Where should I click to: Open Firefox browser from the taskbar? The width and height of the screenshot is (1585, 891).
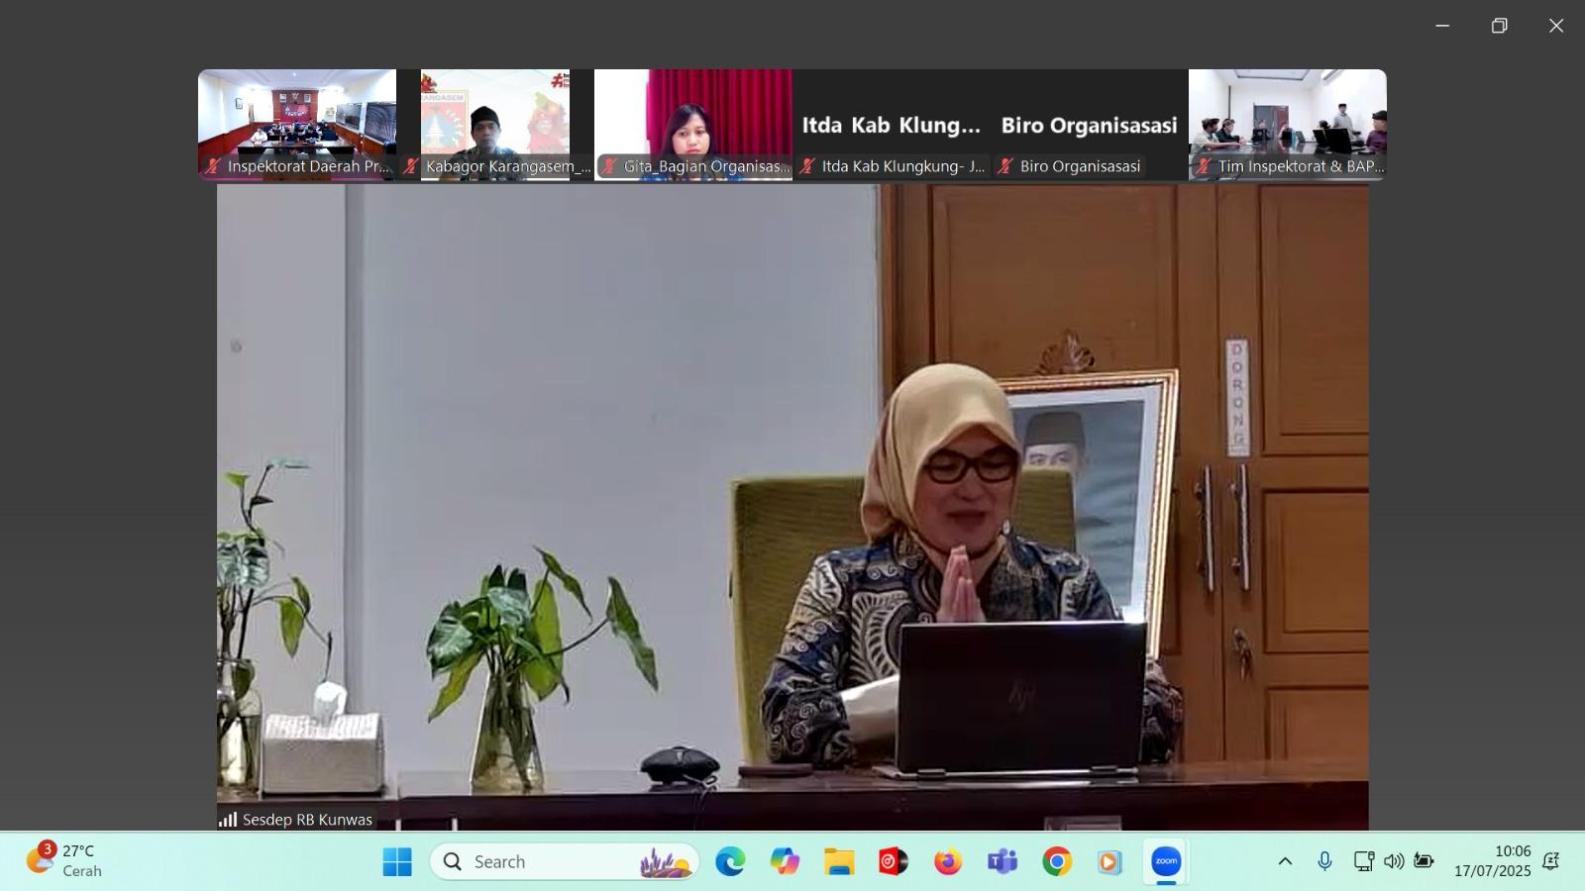(x=948, y=862)
